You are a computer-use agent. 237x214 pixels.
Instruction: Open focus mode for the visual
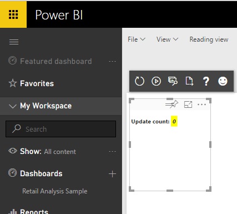pos(188,104)
